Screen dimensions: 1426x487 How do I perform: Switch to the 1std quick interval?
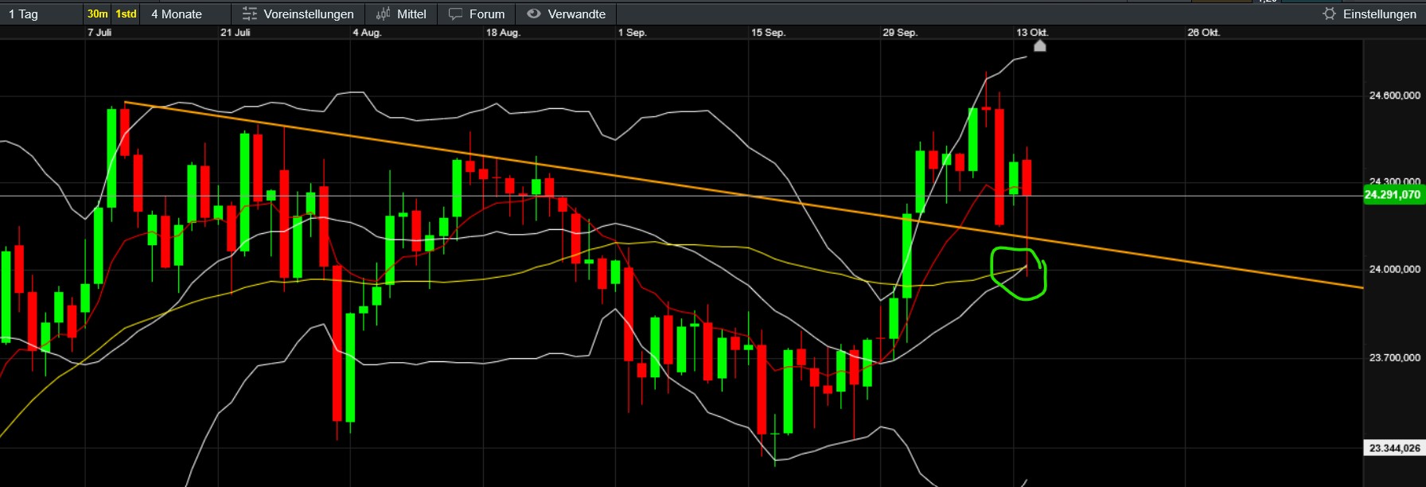tap(126, 14)
